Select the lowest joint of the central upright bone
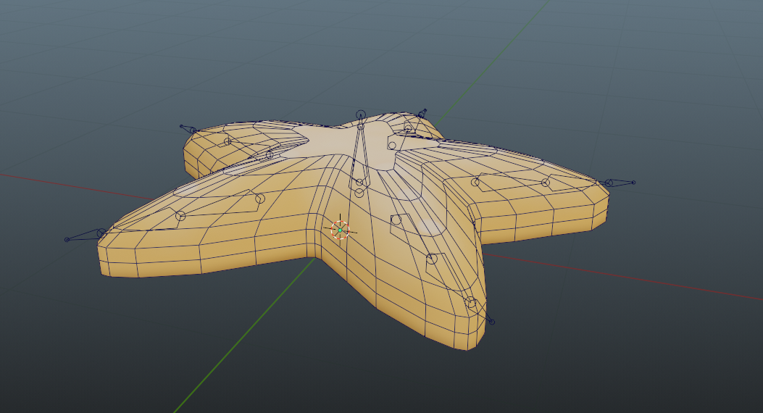This screenshot has width=763, height=413. (359, 193)
